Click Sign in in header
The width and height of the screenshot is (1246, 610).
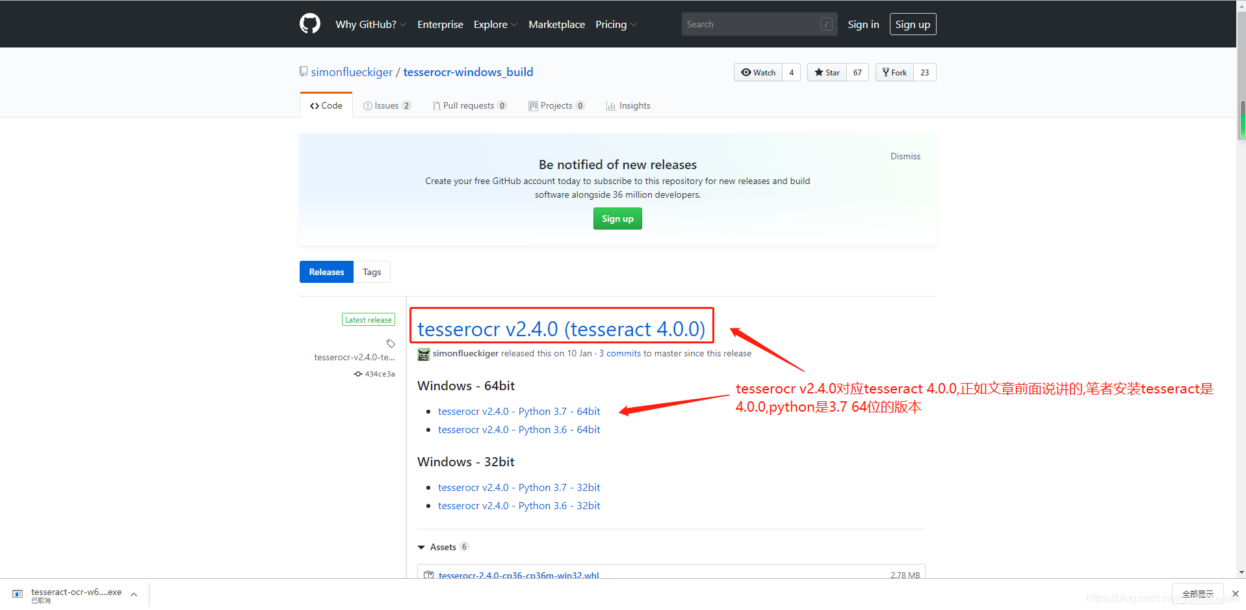pyautogui.click(x=863, y=24)
